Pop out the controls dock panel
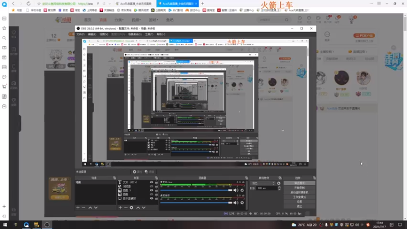407x229 pixels. 314,178
